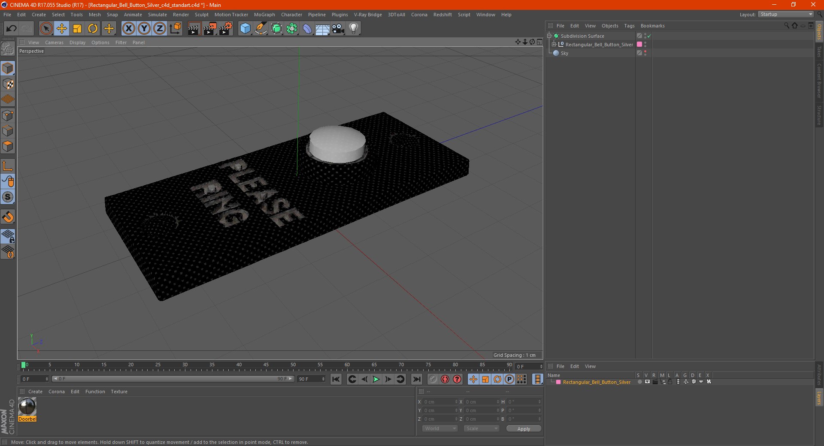Open the Light object icon
Image resolution: width=824 pixels, height=446 pixels.
click(x=354, y=29)
